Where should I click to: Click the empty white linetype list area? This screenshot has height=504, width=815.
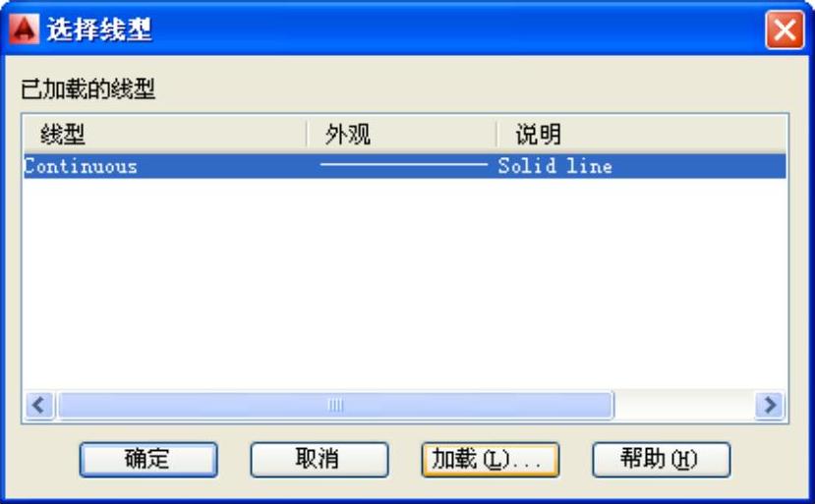404,283
